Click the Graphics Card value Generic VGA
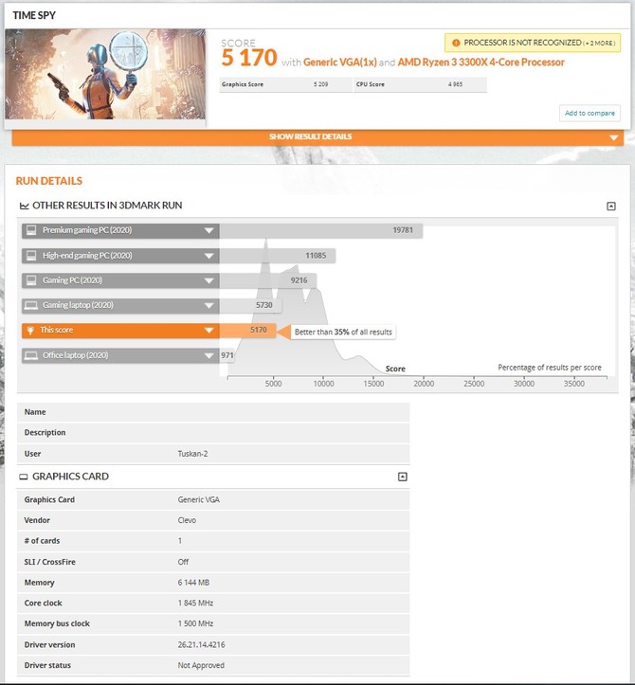Image resolution: width=635 pixels, height=685 pixels. coord(198,499)
